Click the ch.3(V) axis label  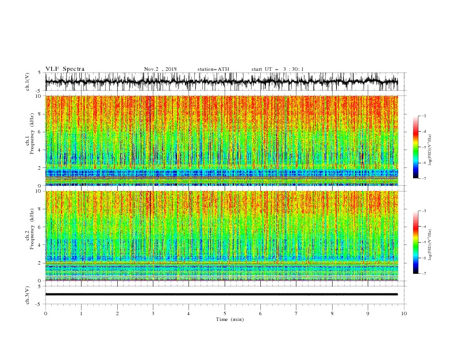pos(28,295)
